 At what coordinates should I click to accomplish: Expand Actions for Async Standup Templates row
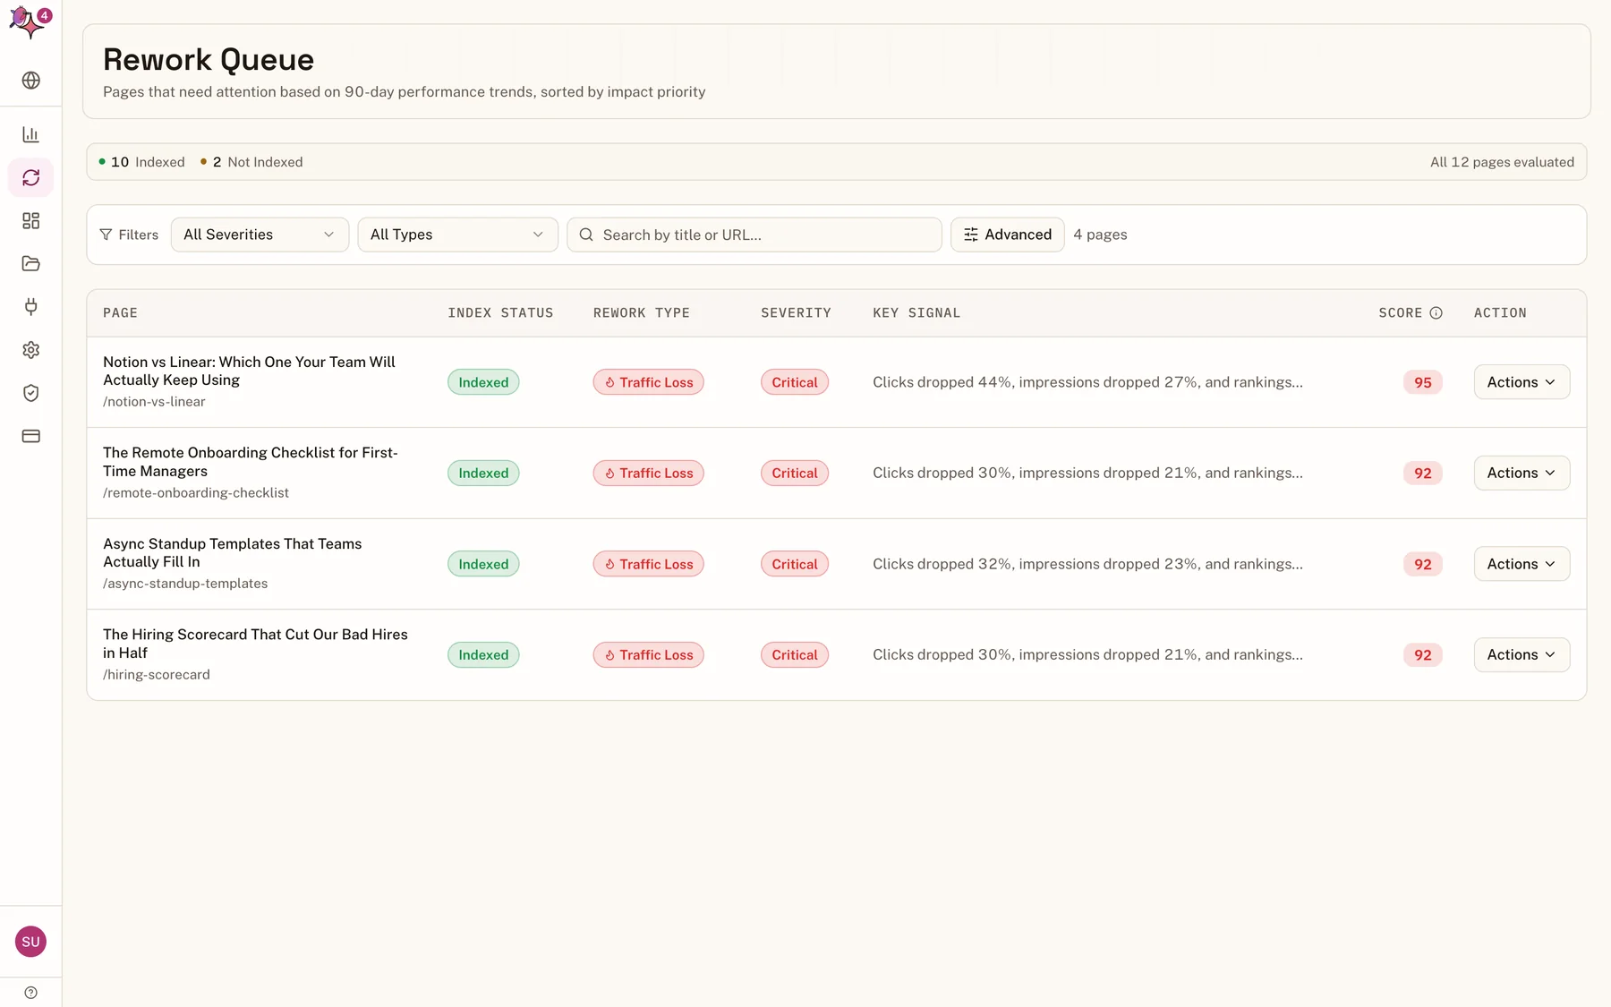(1521, 564)
